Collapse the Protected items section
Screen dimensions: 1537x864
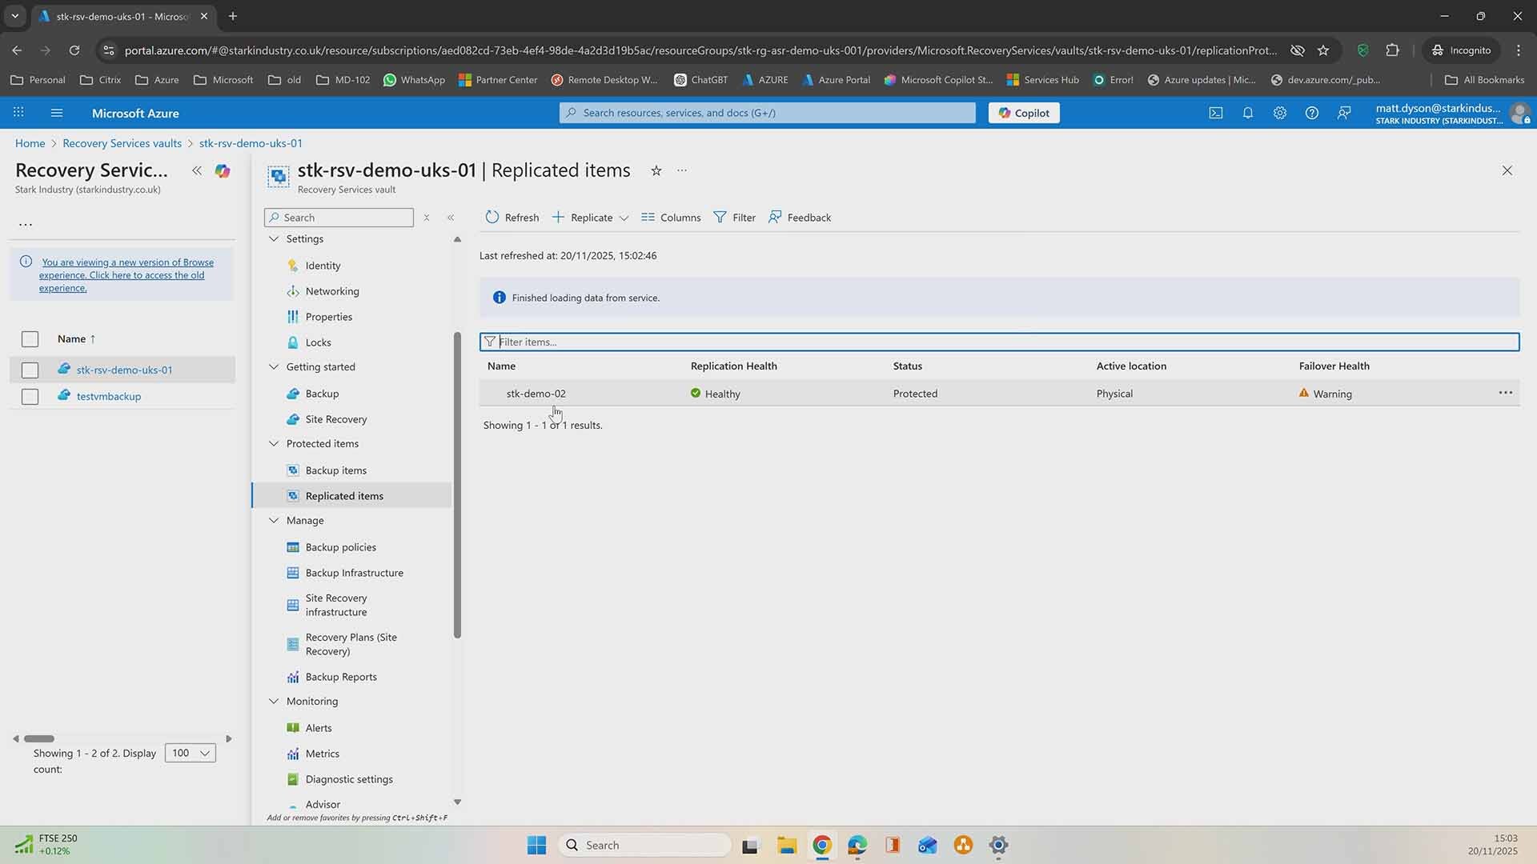point(274,443)
